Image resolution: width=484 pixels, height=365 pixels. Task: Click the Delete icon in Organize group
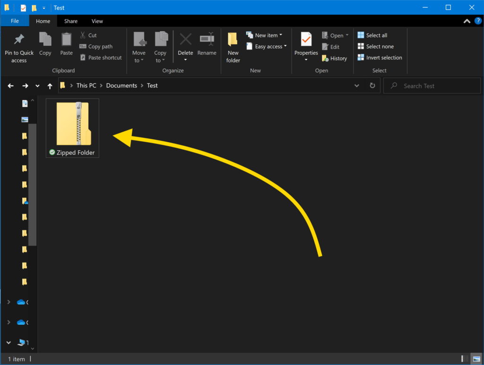click(185, 40)
